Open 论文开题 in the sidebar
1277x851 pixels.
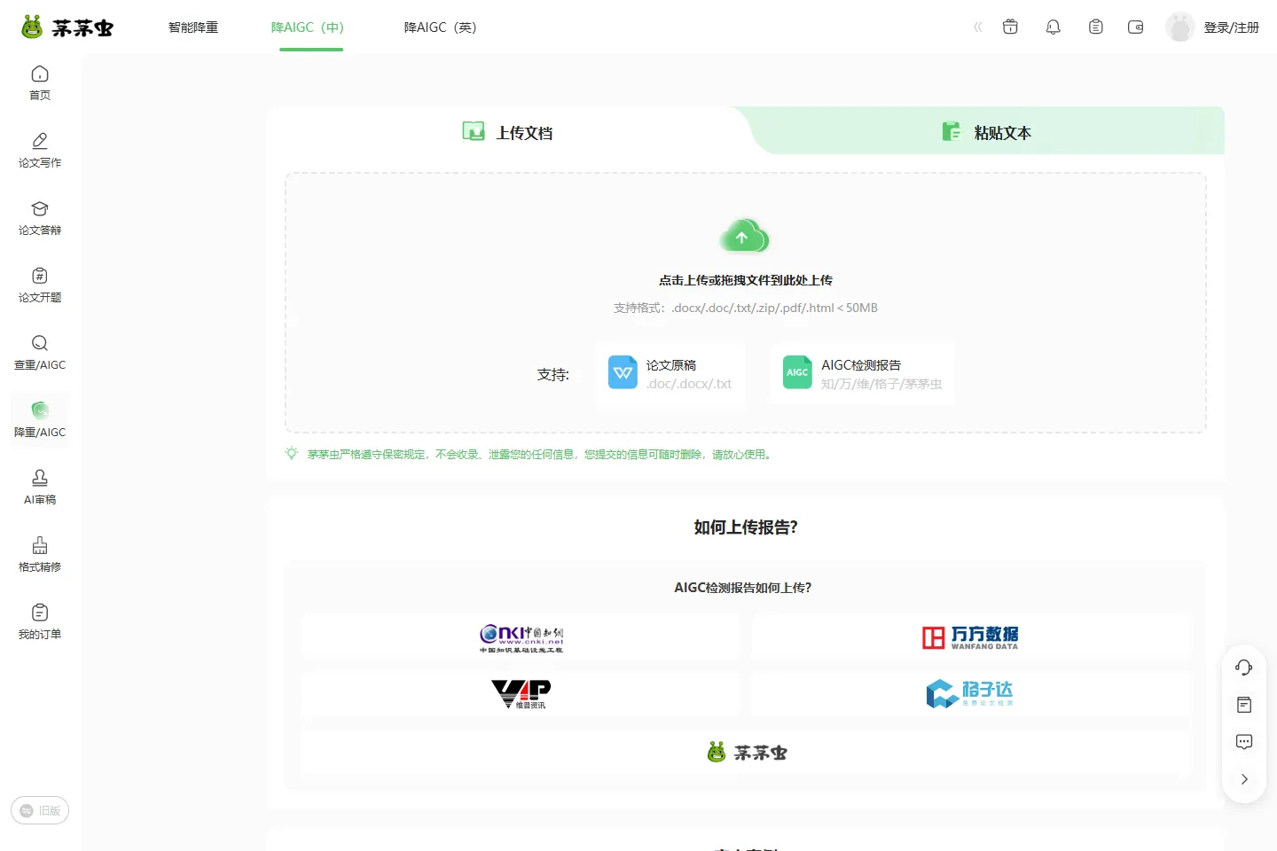[x=40, y=285]
